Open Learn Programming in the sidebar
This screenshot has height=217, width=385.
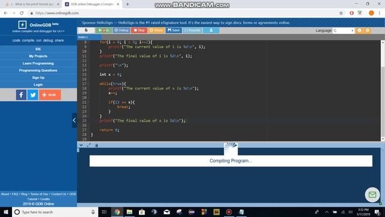[38, 63]
